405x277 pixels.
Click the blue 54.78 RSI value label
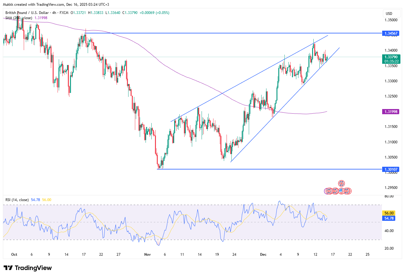[389, 218]
